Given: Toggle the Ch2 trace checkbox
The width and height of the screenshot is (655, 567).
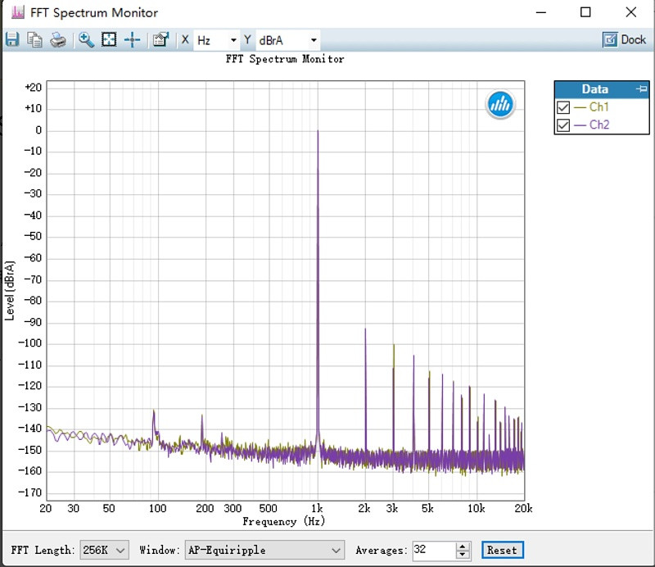Looking at the screenshot, I should click(563, 125).
